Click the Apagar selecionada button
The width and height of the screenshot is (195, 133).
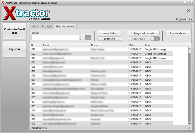click(x=144, y=33)
